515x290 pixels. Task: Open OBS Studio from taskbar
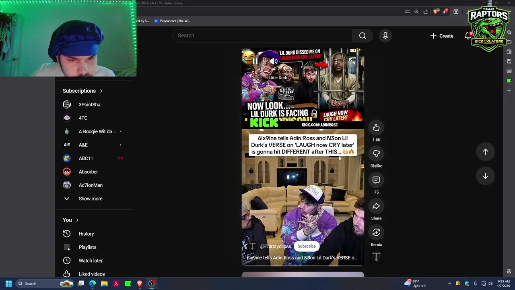click(151, 284)
